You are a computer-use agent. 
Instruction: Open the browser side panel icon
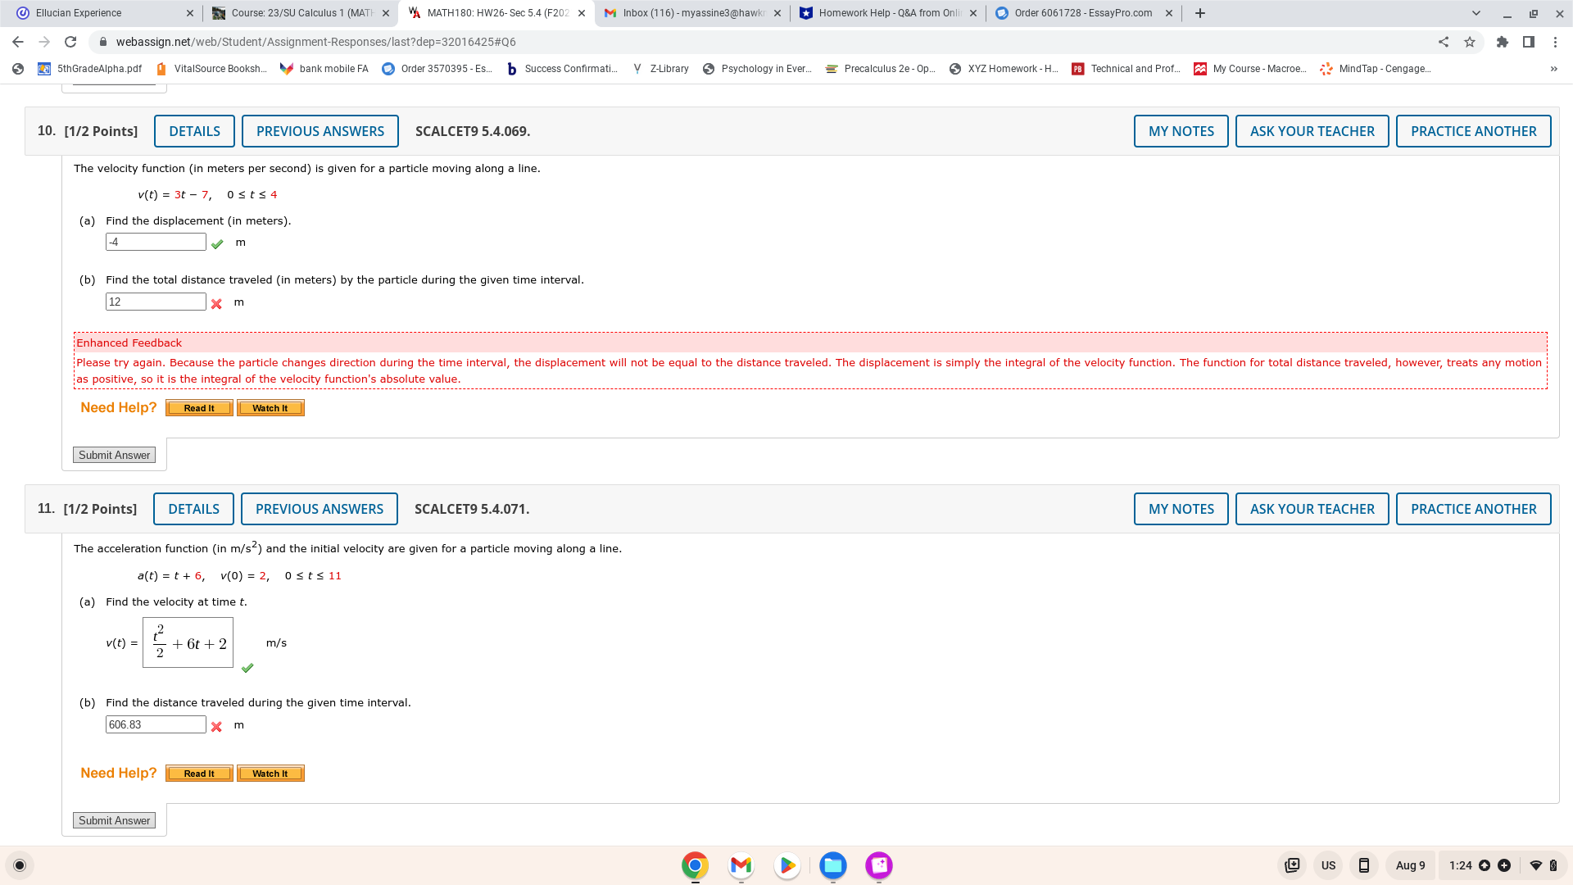1529,42
